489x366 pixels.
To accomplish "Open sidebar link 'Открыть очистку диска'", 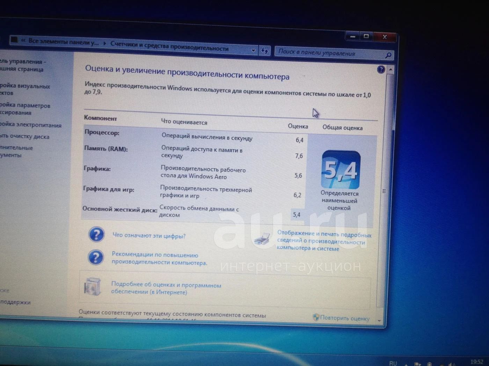I will 24,136.
